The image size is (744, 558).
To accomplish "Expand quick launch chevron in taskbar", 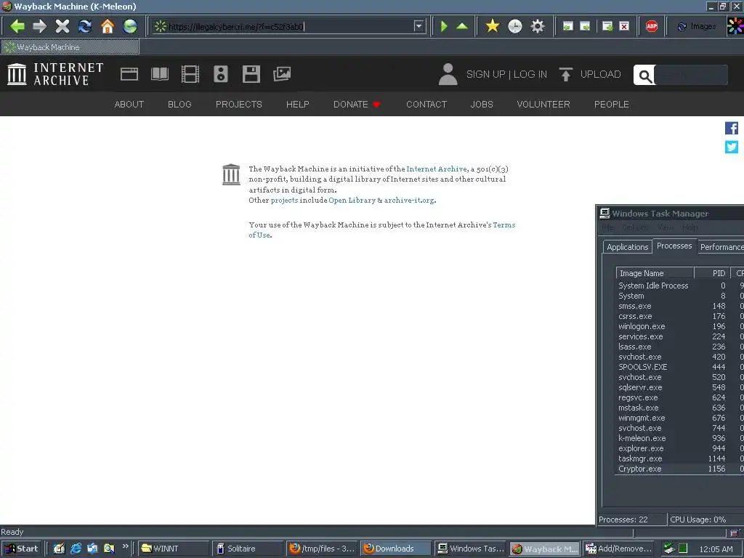I will (125, 546).
